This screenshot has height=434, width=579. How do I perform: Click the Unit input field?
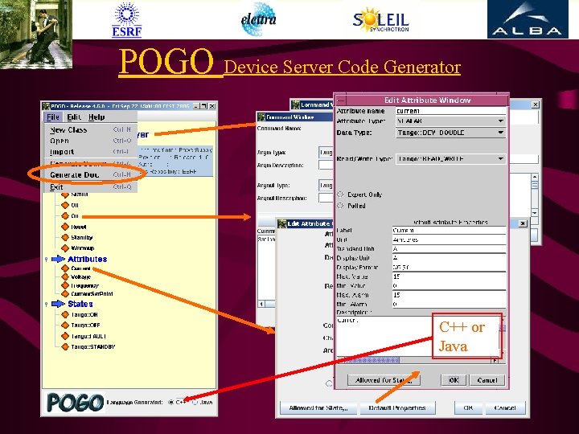(449, 240)
